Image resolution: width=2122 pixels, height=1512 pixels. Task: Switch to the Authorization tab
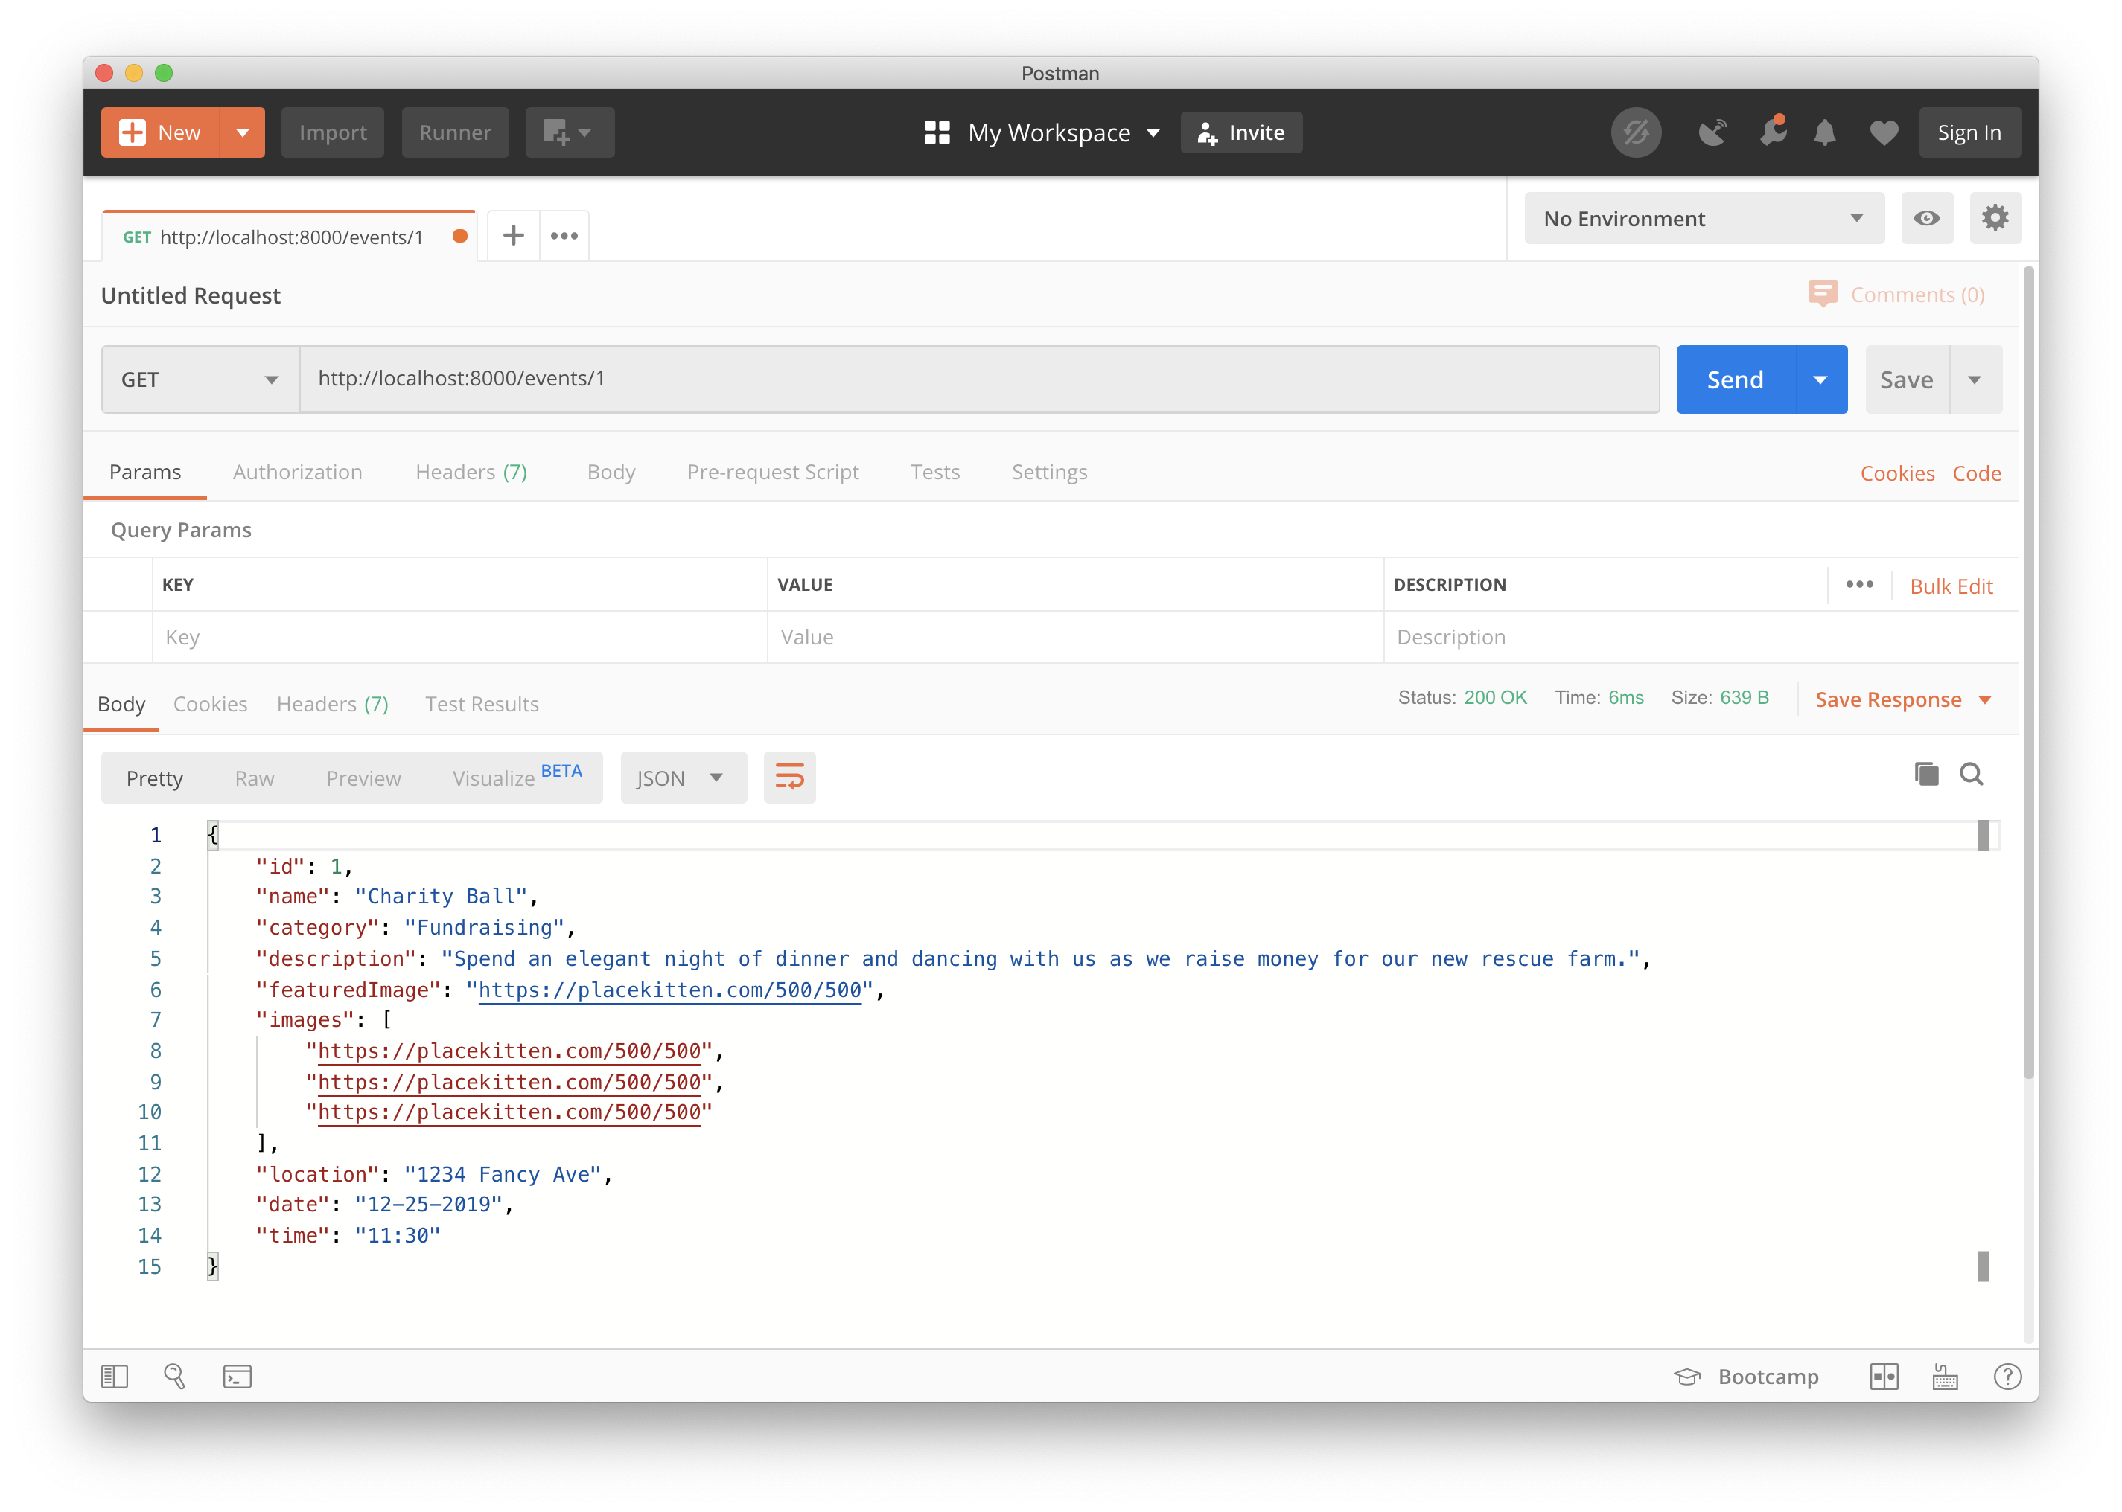(297, 472)
